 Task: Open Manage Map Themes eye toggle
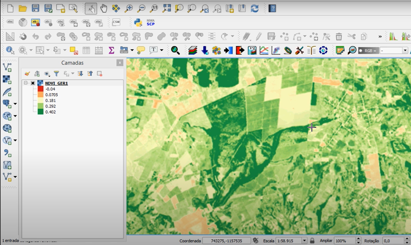(47, 74)
